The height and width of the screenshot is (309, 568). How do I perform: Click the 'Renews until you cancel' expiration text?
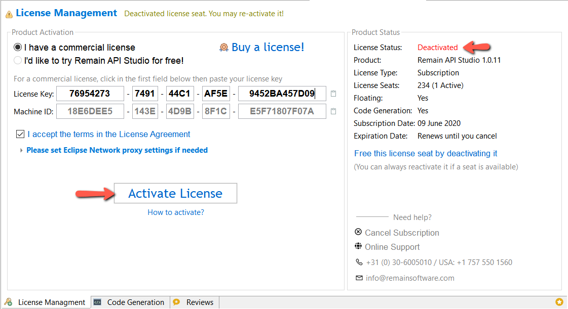(457, 136)
